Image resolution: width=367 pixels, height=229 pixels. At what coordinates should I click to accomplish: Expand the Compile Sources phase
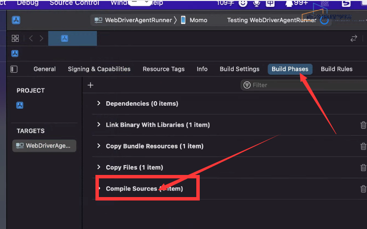click(x=99, y=188)
